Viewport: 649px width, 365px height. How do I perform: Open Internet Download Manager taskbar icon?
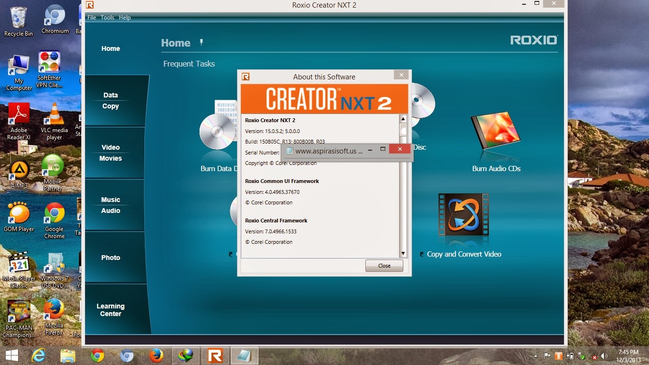tap(186, 355)
